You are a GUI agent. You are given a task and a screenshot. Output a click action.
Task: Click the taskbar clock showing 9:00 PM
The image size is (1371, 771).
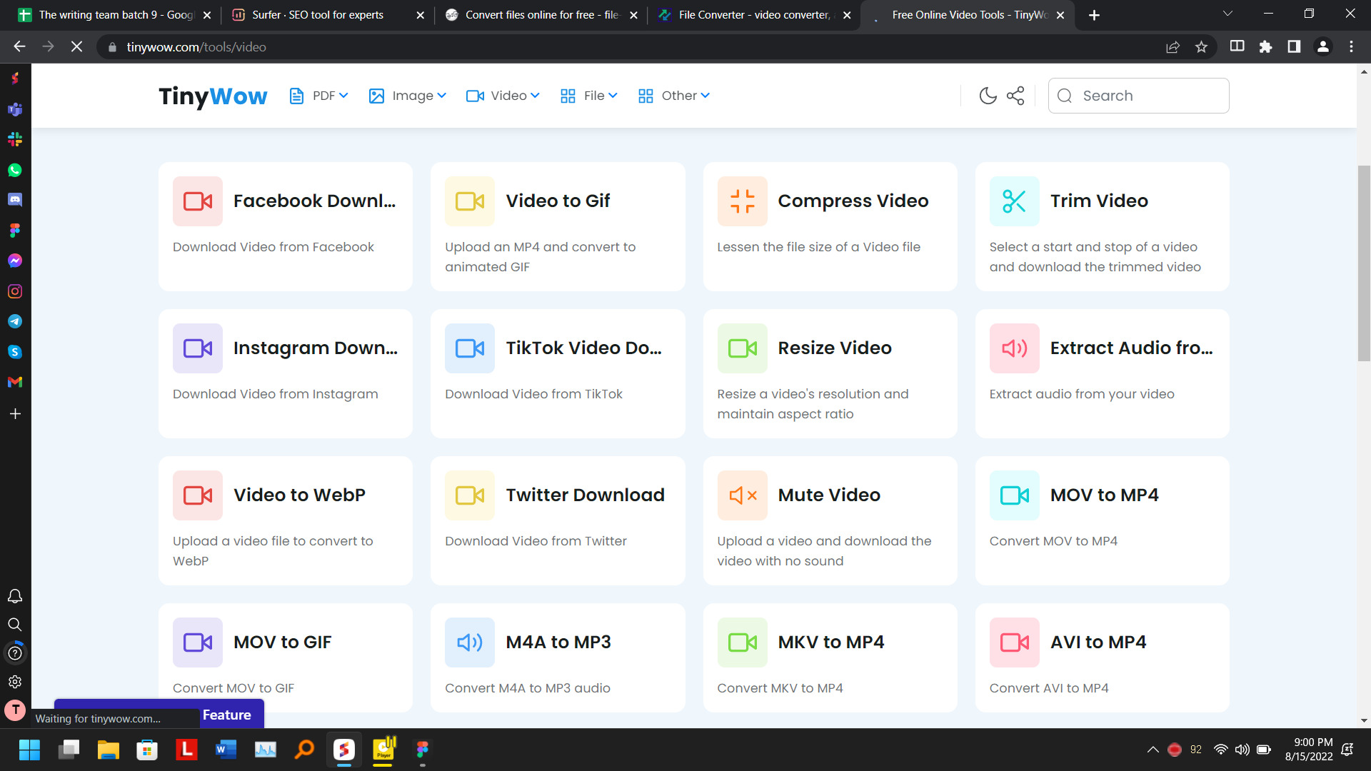1308,750
